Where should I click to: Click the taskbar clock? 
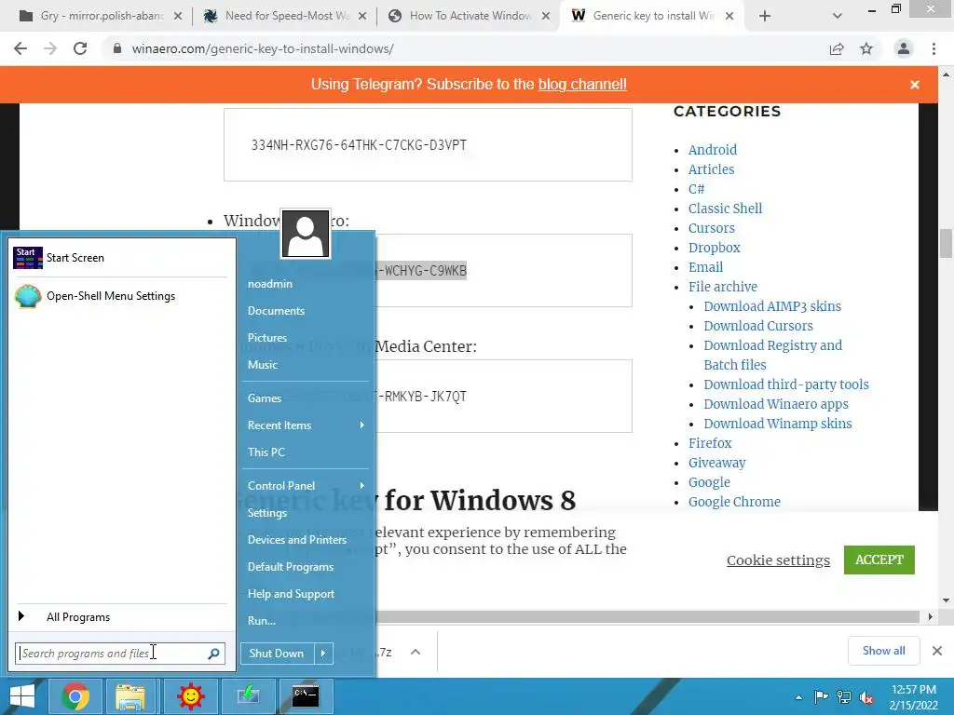(914, 697)
